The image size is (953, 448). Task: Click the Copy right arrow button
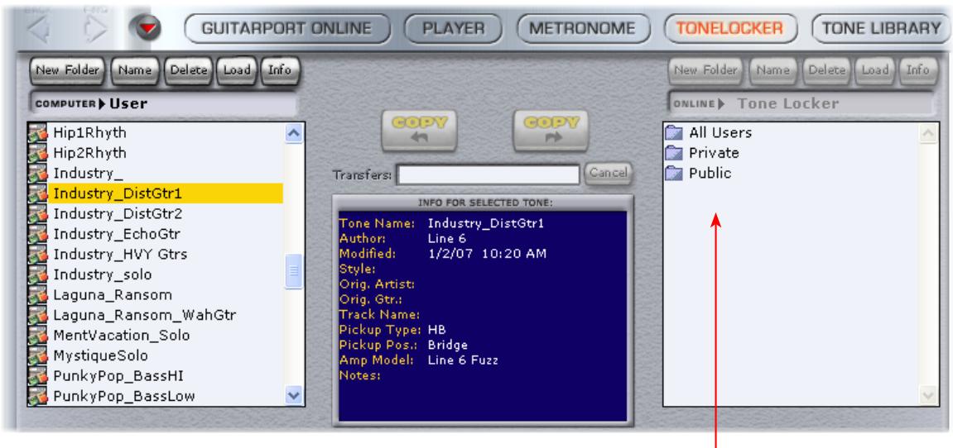pyautogui.click(x=551, y=130)
